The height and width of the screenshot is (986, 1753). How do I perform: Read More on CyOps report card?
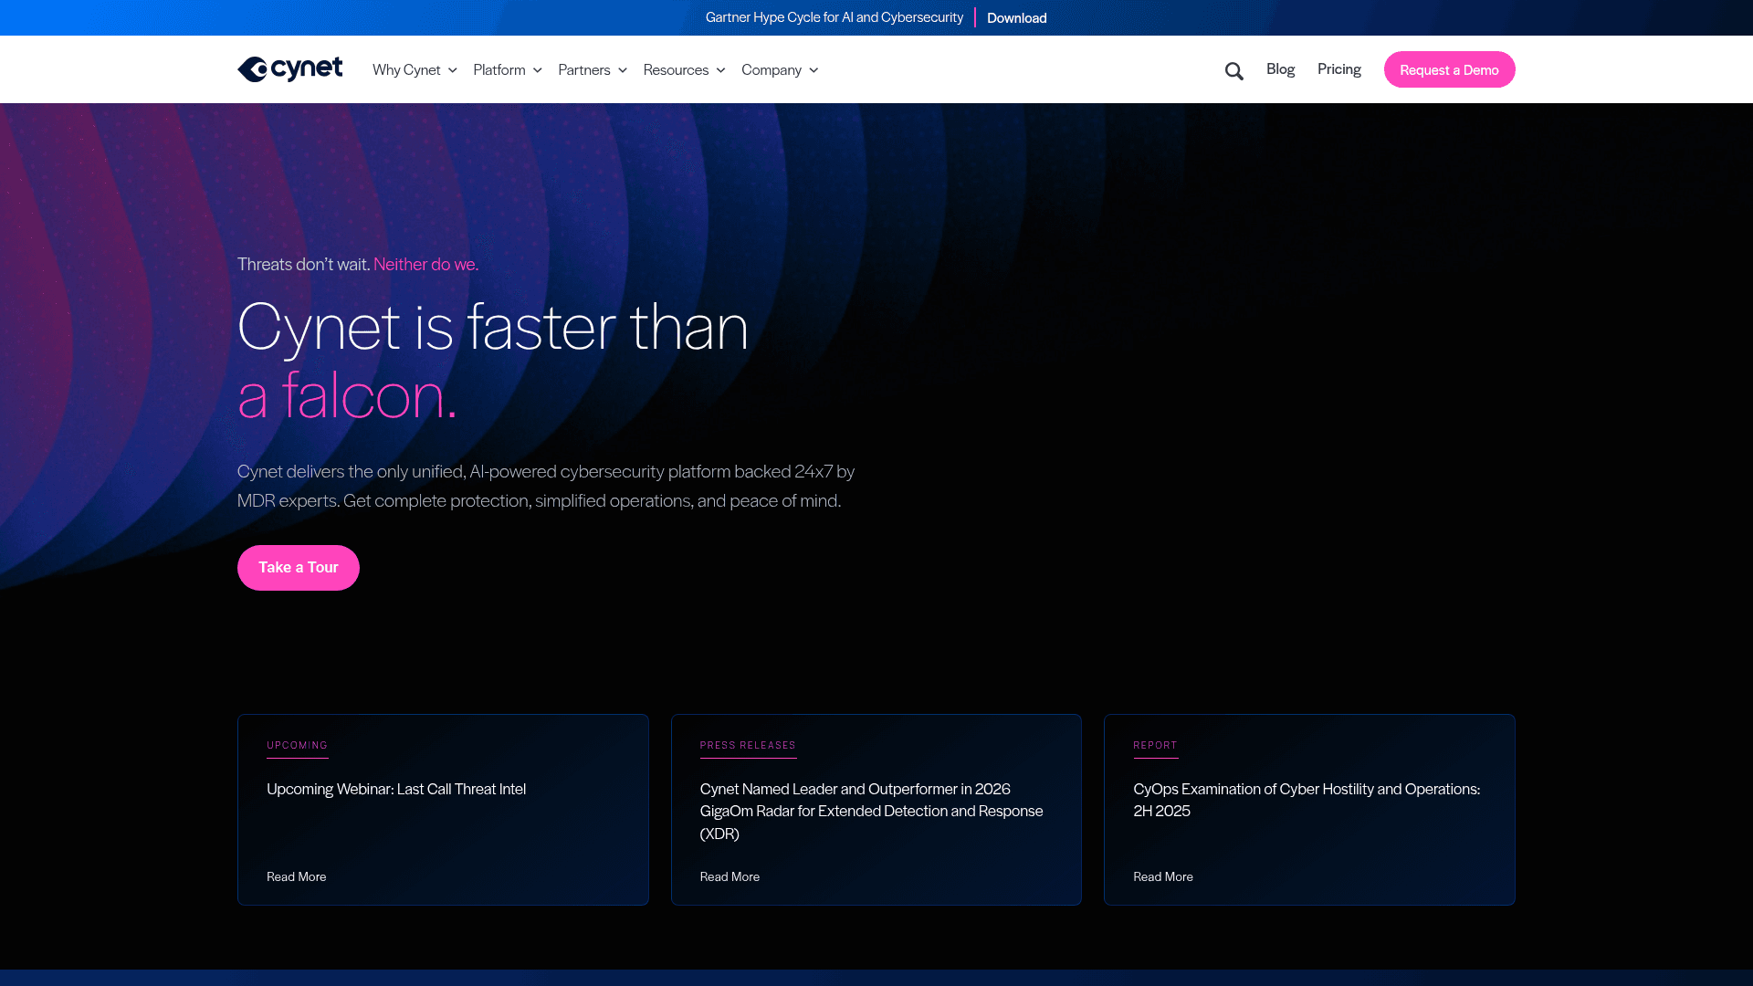pyautogui.click(x=1162, y=876)
